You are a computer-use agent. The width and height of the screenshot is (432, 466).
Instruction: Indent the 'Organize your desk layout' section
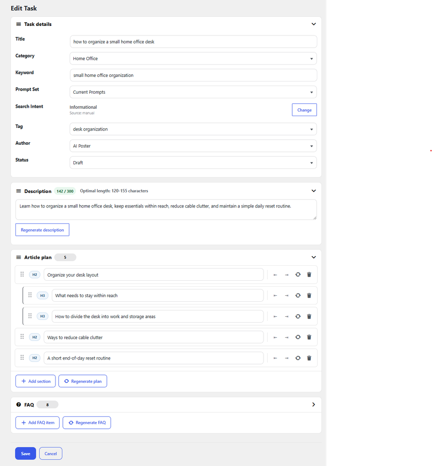tap(286, 275)
